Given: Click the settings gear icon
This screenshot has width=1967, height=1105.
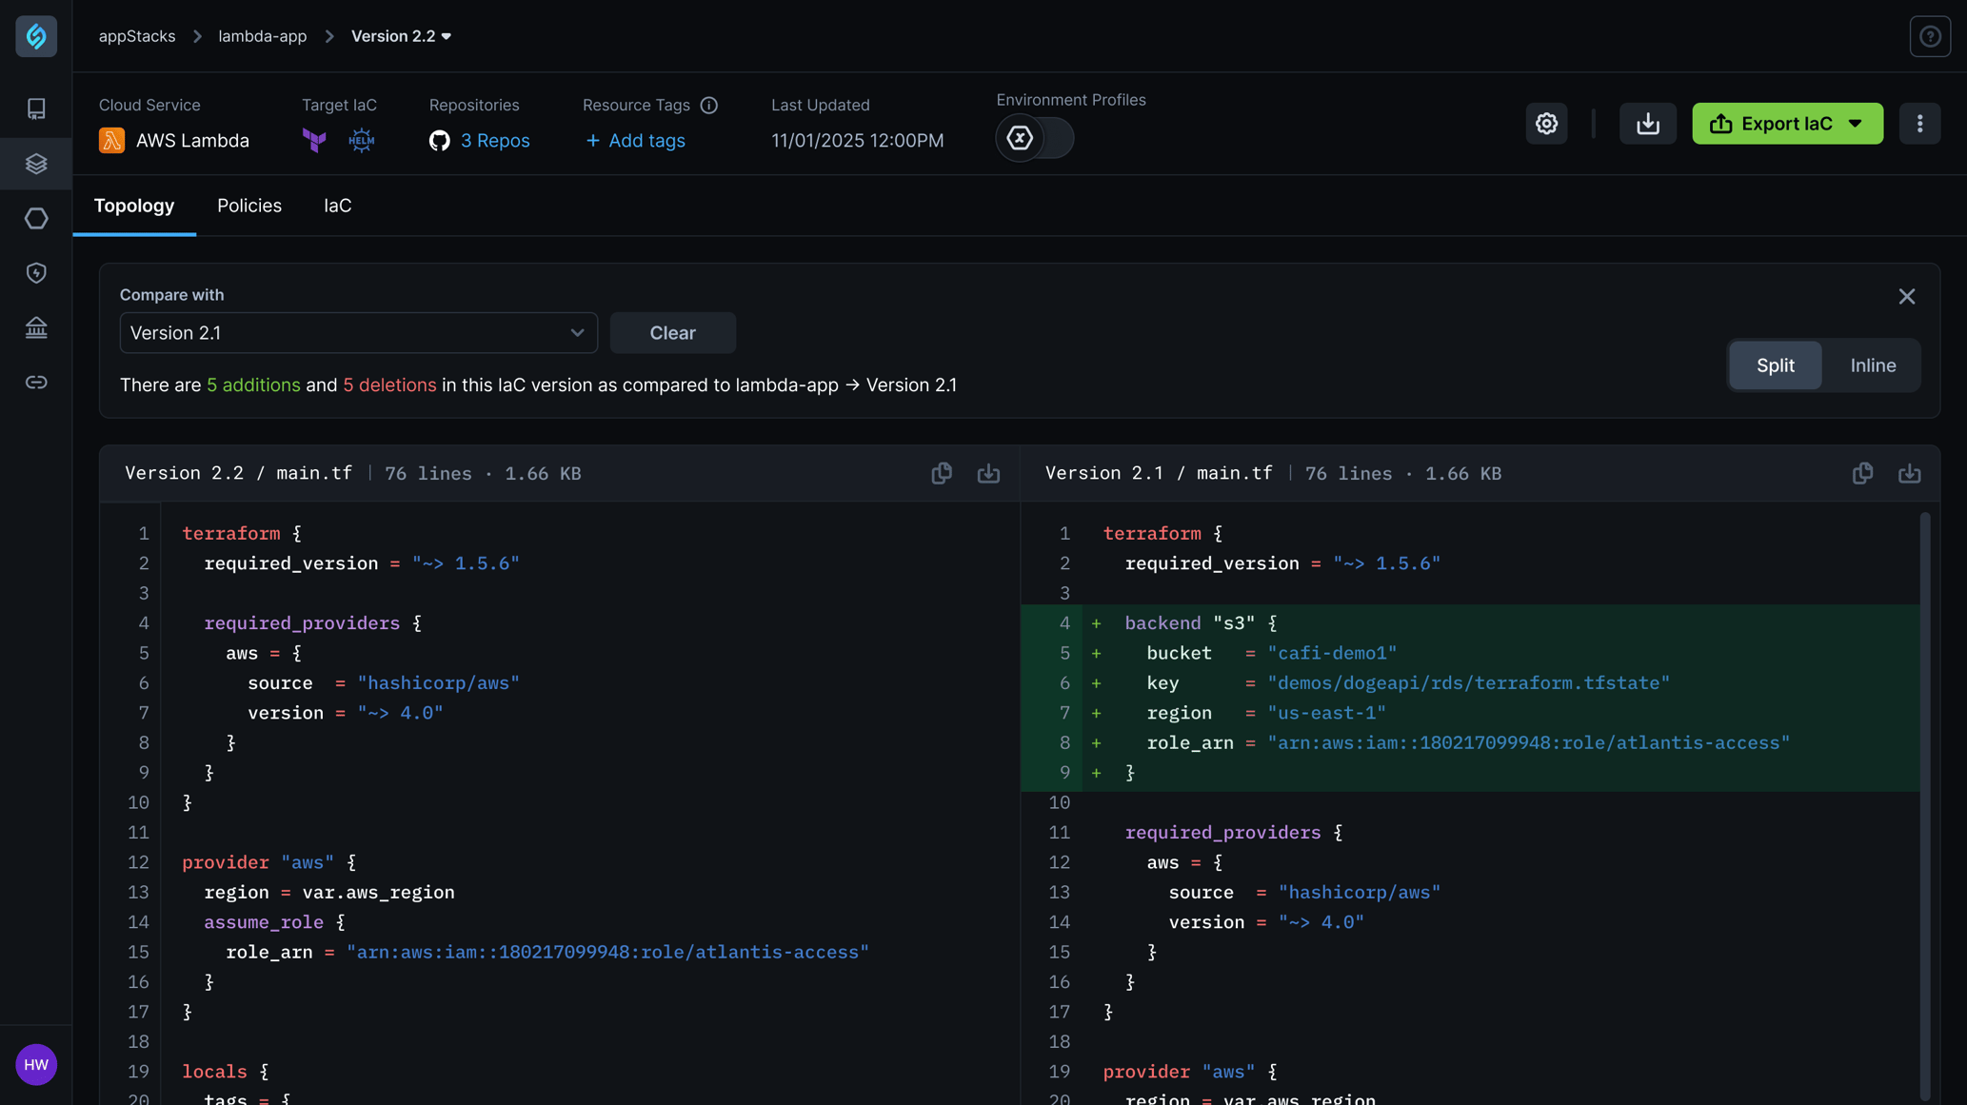Looking at the screenshot, I should (x=1547, y=123).
